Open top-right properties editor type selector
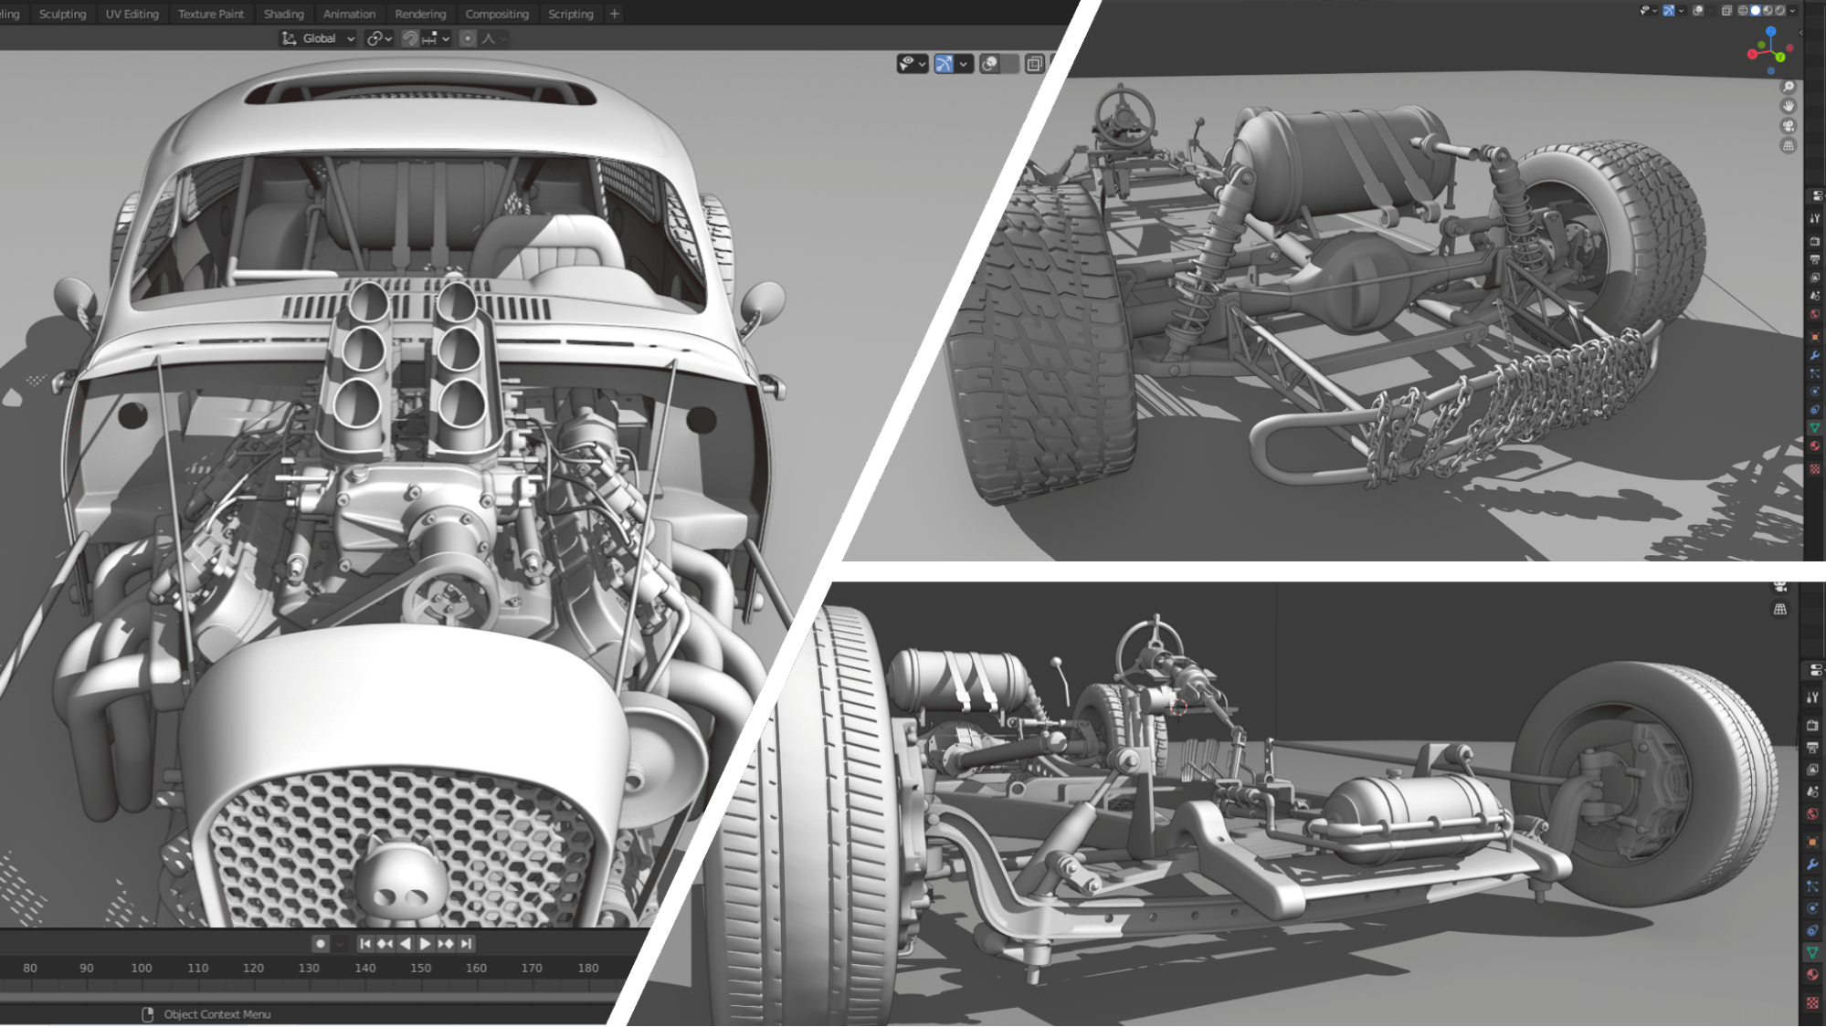The width and height of the screenshot is (1826, 1027). (1816, 195)
